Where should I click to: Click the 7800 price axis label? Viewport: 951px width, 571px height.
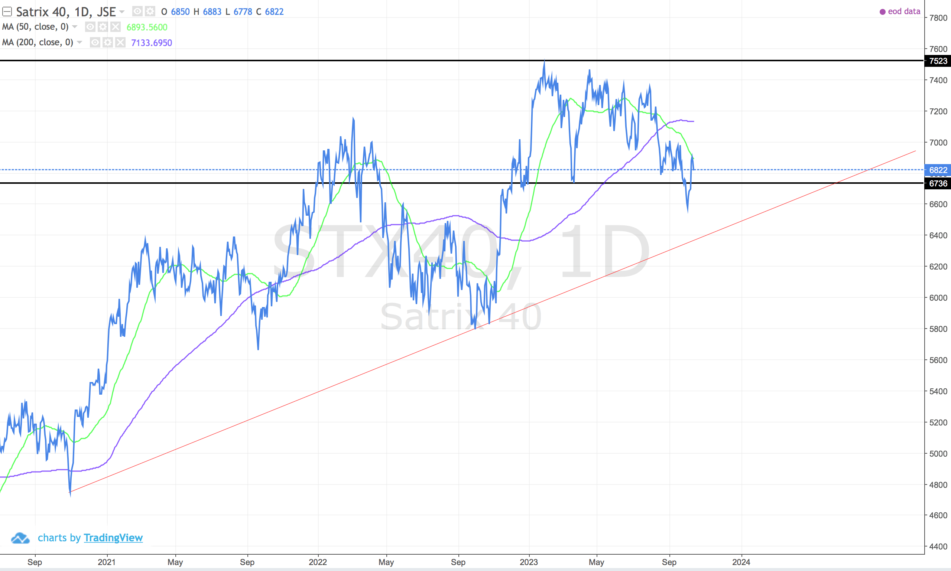938,18
